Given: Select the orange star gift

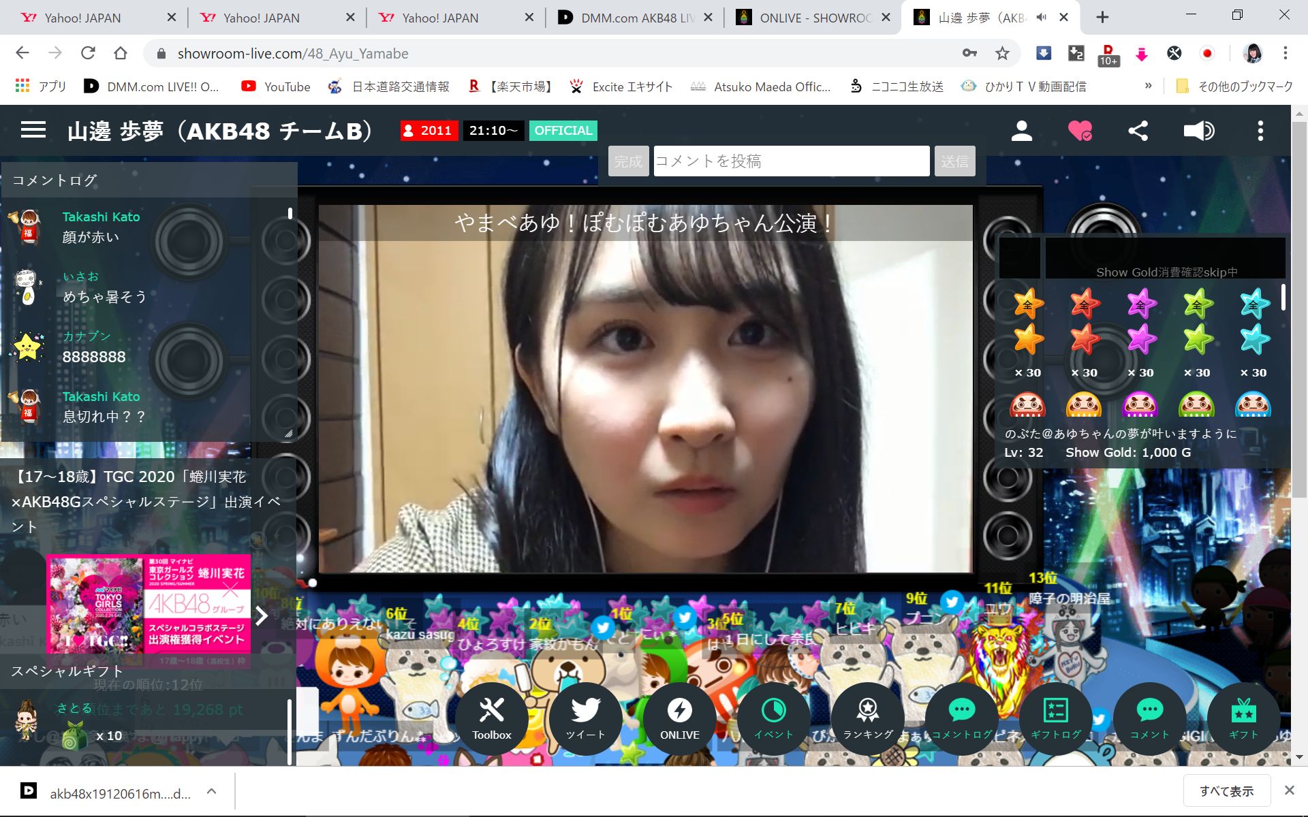Looking at the screenshot, I should [1028, 338].
